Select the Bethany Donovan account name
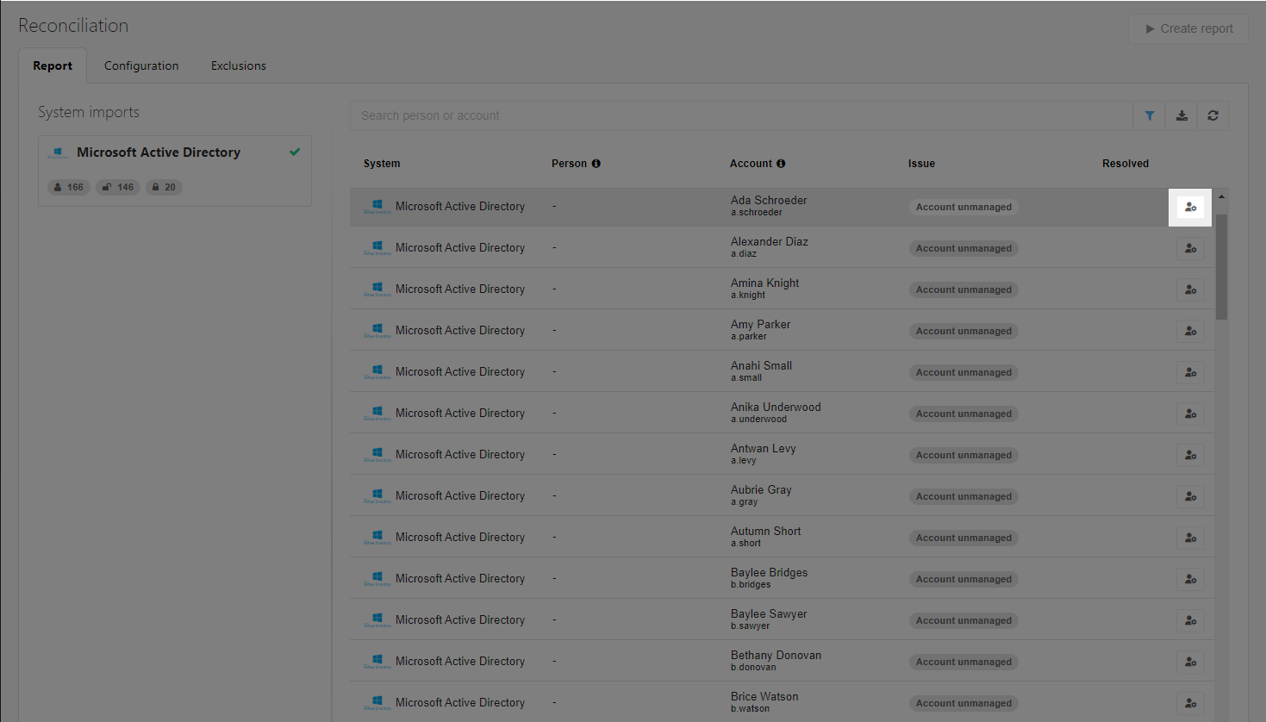 [x=776, y=655]
